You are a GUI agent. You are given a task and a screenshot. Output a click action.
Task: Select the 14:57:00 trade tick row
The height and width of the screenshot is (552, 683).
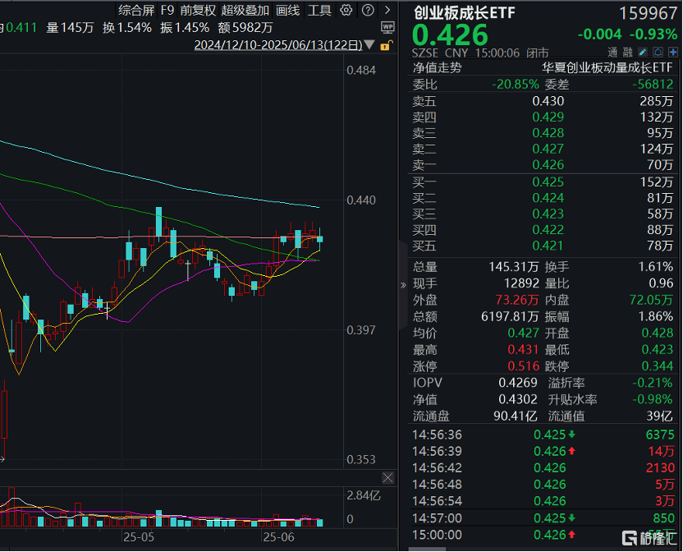click(543, 518)
